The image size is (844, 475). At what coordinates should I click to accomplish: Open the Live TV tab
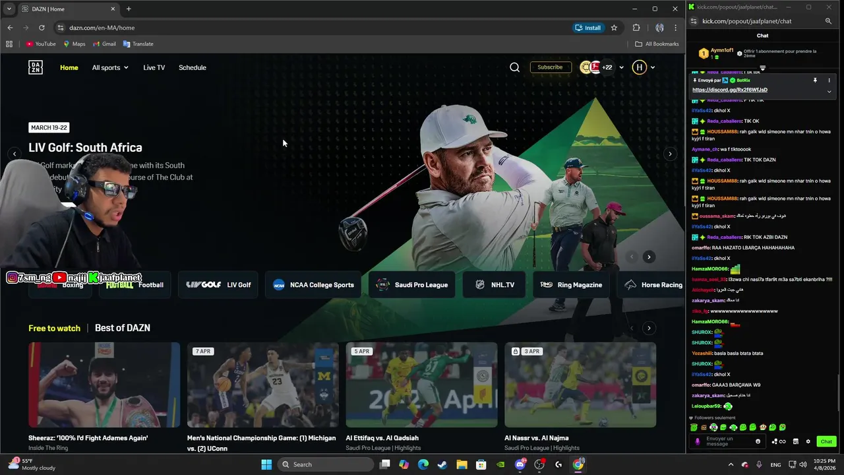(x=154, y=67)
